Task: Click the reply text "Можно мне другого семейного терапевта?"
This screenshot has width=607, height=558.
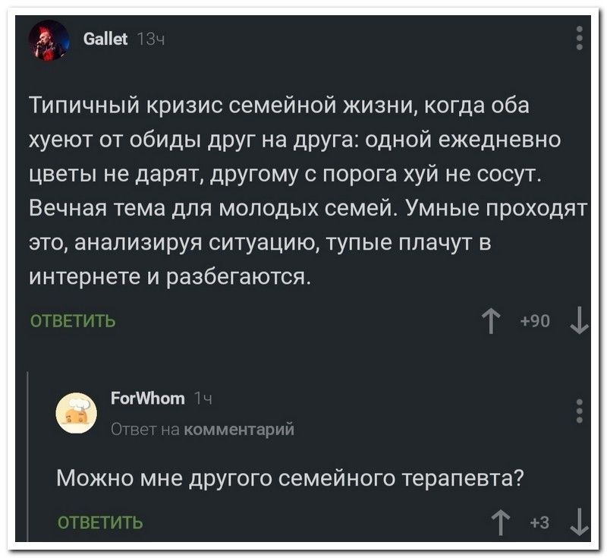Action: tap(291, 479)
